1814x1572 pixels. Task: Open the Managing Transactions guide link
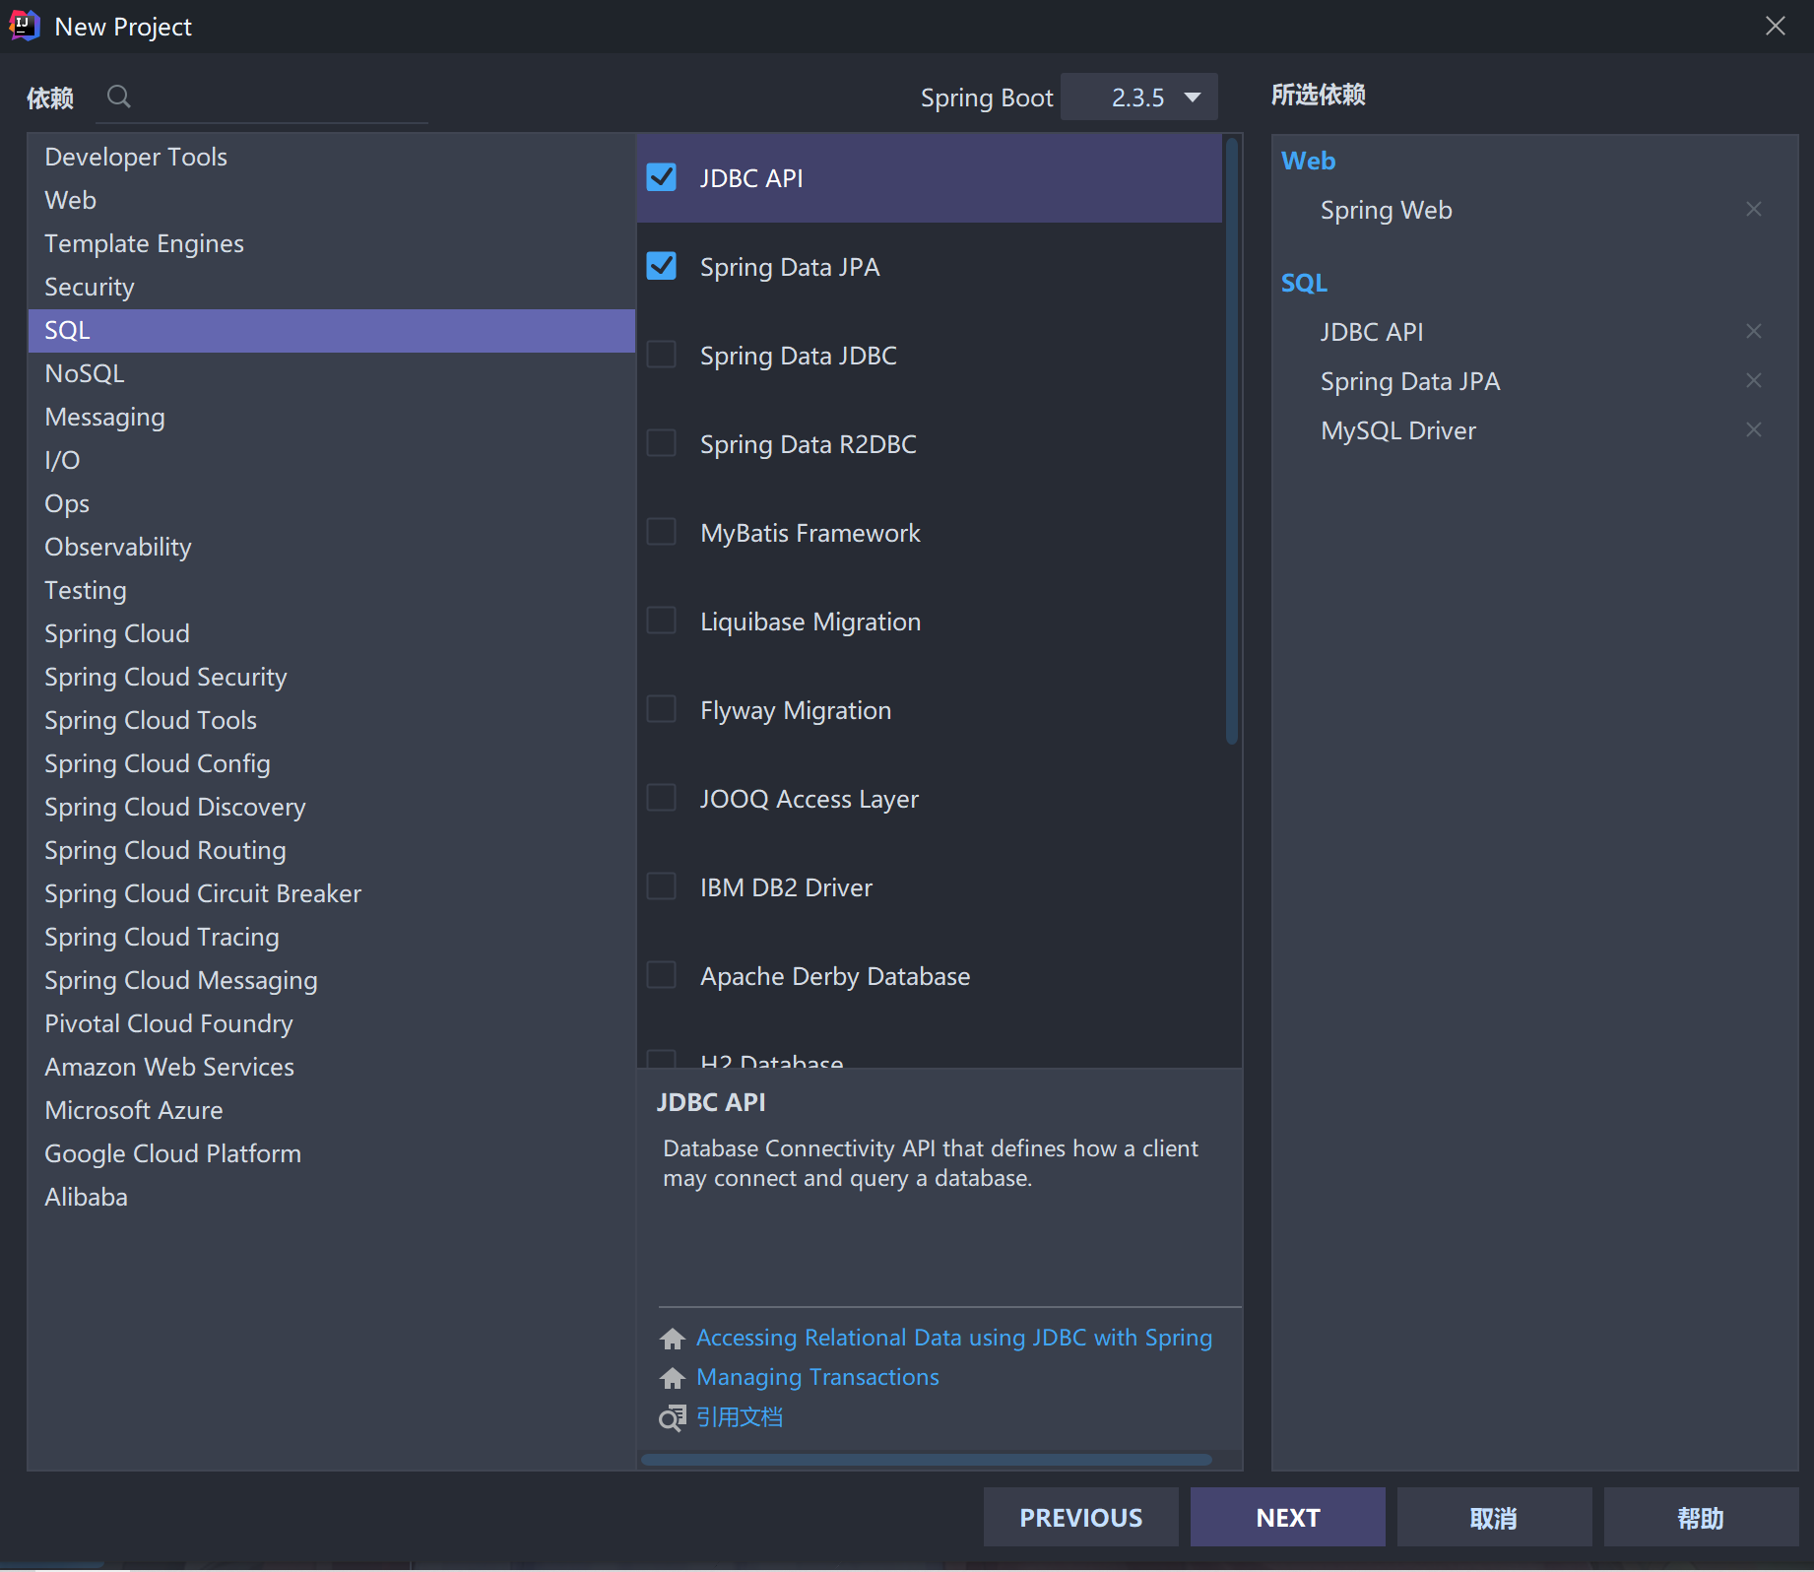click(817, 1377)
